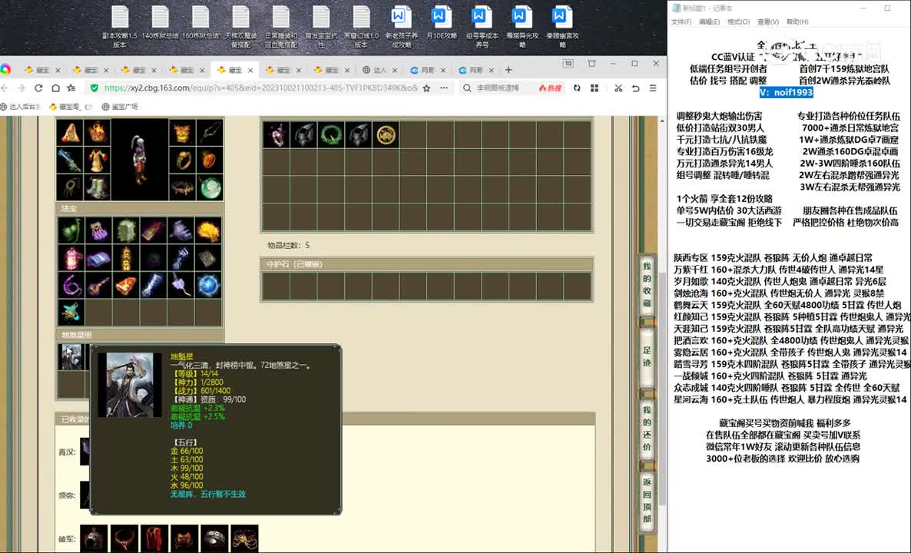Go to the browser home page

click(55, 88)
